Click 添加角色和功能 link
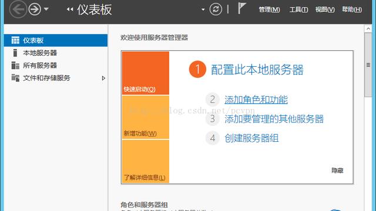 (x=256, y=100)
